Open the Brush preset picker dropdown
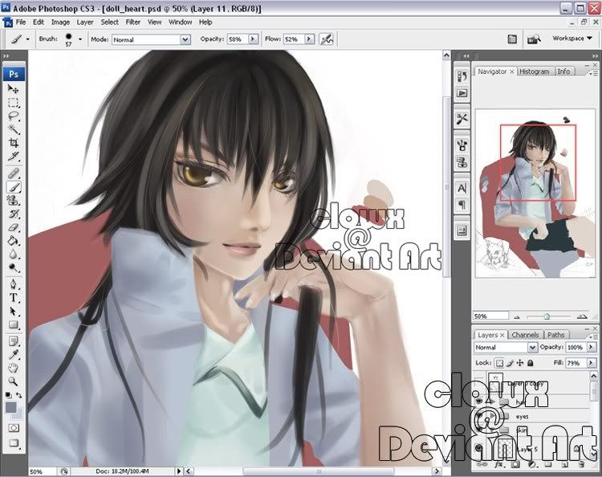The height and width of the screenshot is (477, 602). coord(79,39)
